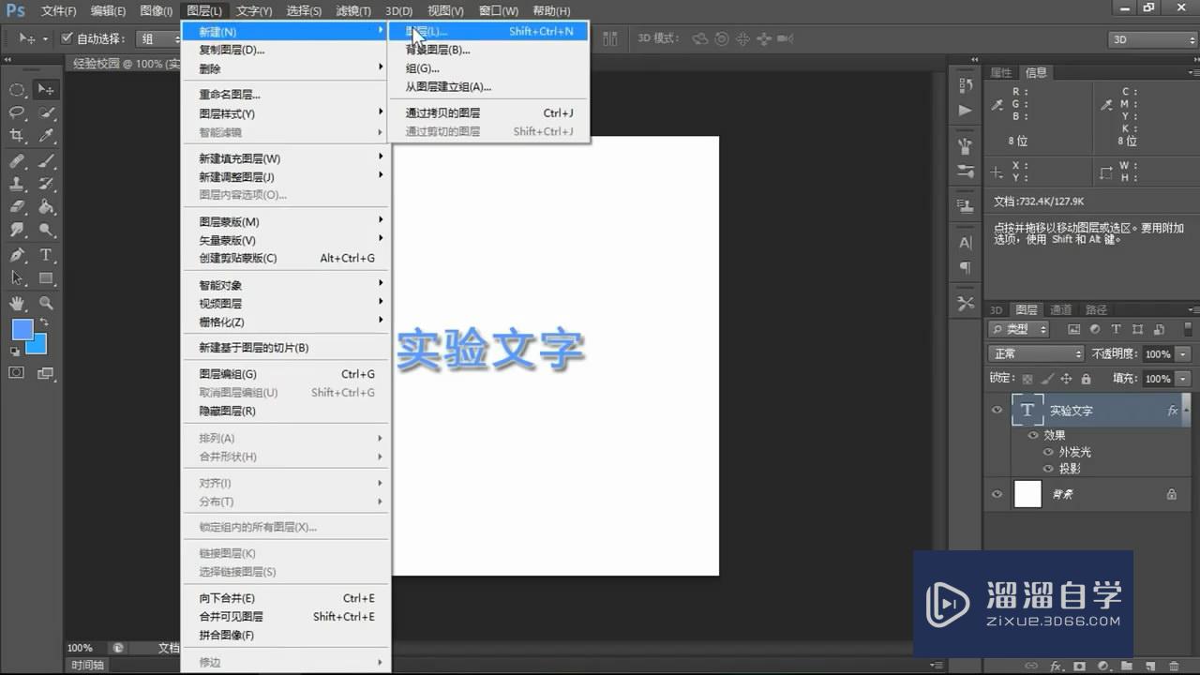Image resolution: width=1200 pixels, height=675 pixels.
Task: Toggle lock position icon
Action: pos(1067,379)
